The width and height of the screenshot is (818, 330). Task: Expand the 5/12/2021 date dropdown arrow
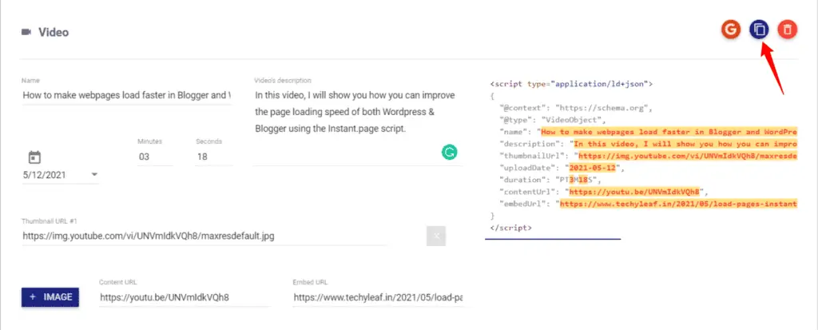click(x=94, y=174)
